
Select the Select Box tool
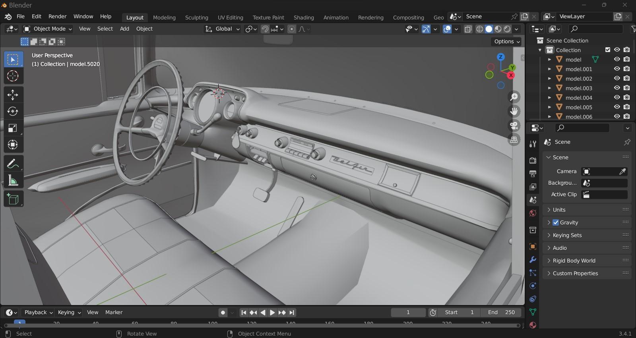(x=13, y=60)
